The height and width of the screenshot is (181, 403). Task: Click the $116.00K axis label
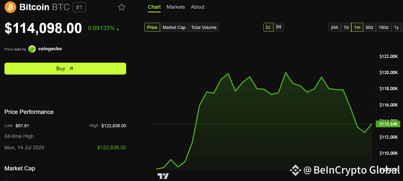(x=389, y=105)
